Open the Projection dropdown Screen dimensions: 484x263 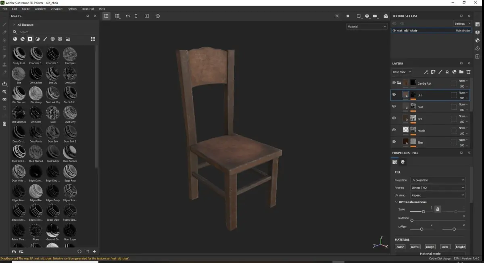point(438,180)
